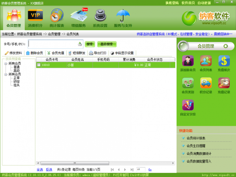Select 高级 in the category tree

click(17, 71)
